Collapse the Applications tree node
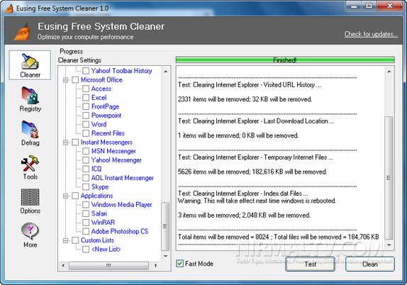 66,196
